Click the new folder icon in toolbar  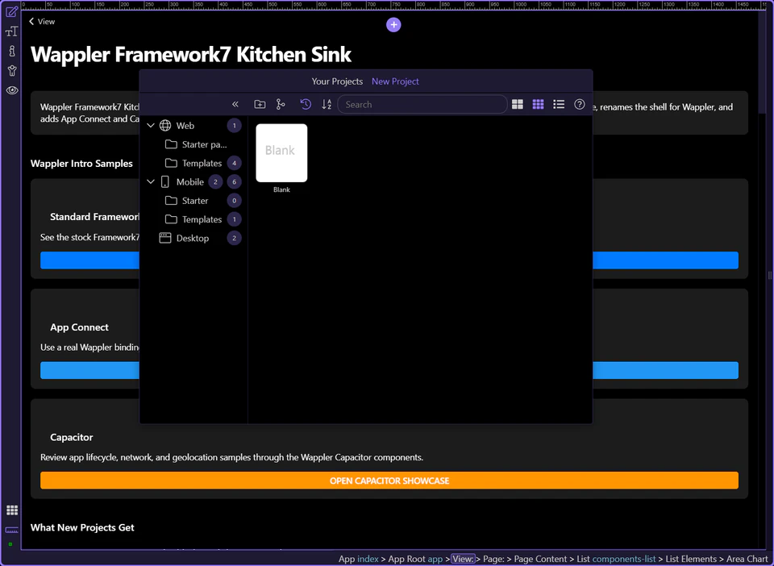click(260, 104)
